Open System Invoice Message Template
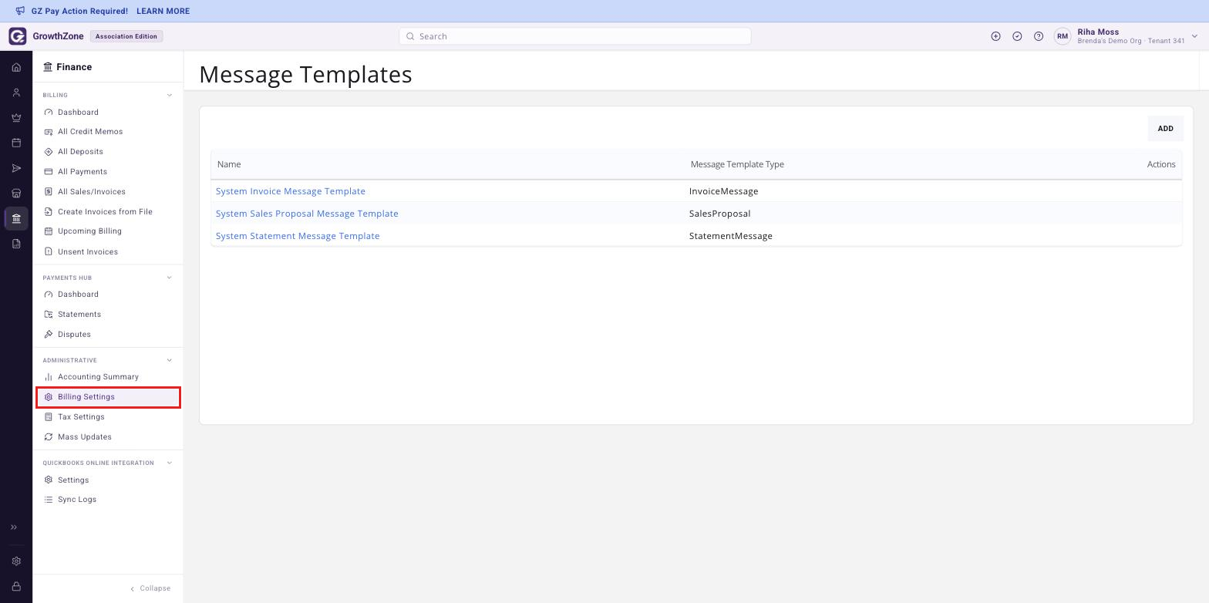Image resolution: width=1209 pixels, height=603 pixels. tap(291, 191)
